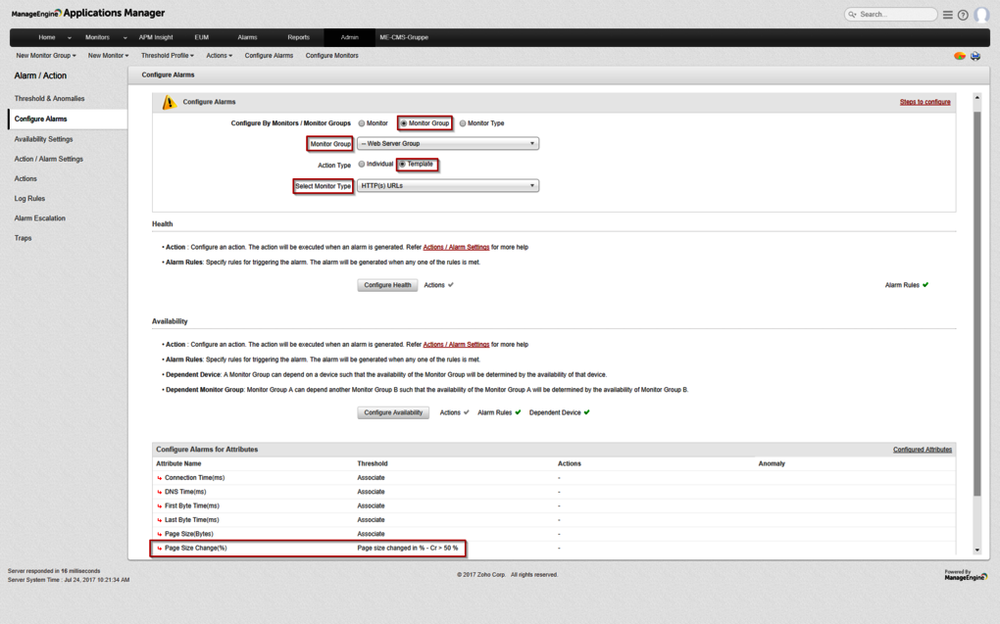This screenshot has width=1000, height=624.
Task: Switch to the Monitors tab
Action: (x=98, y=37)
